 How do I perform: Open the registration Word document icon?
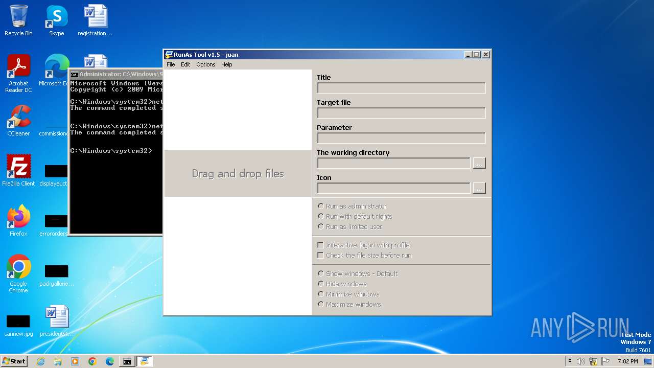pyautogui.click(x=95, y=20)
